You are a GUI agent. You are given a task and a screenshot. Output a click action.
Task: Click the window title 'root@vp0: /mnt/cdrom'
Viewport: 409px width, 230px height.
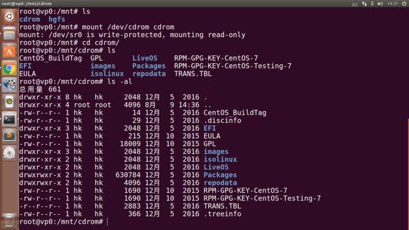(26, 4)
